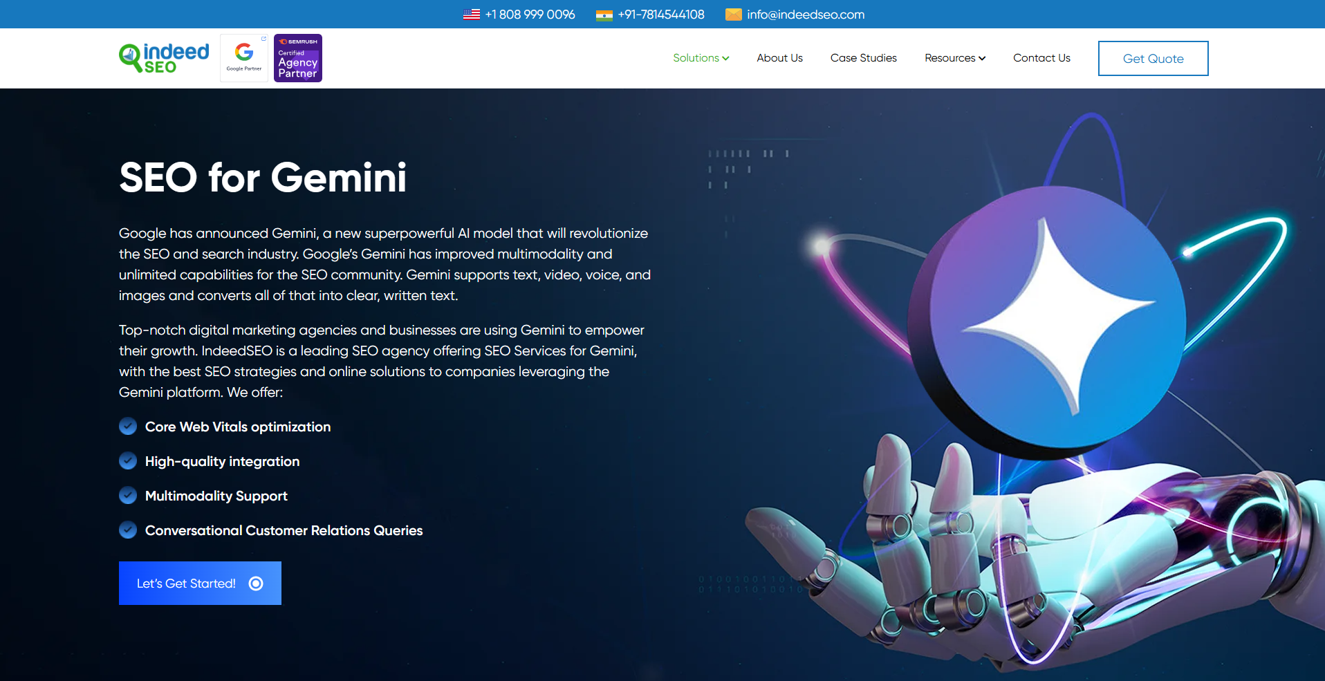The image size is (1325, 681).
Task: Click the checkmark beside Core Web Vitals optimization
Action: pos(128,426)
